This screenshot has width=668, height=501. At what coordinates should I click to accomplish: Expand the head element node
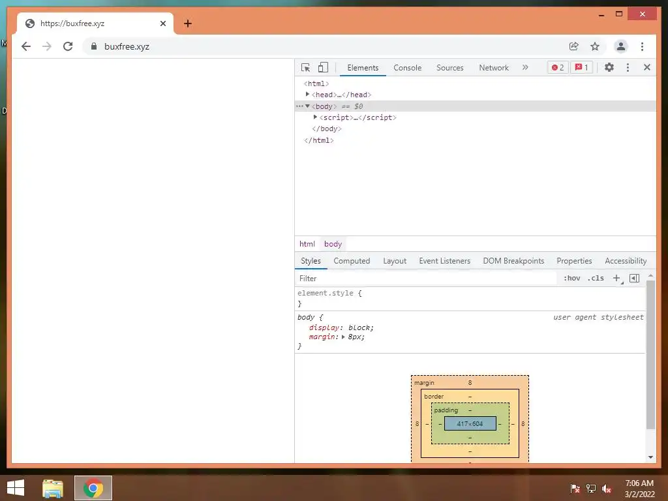[307, 94]
